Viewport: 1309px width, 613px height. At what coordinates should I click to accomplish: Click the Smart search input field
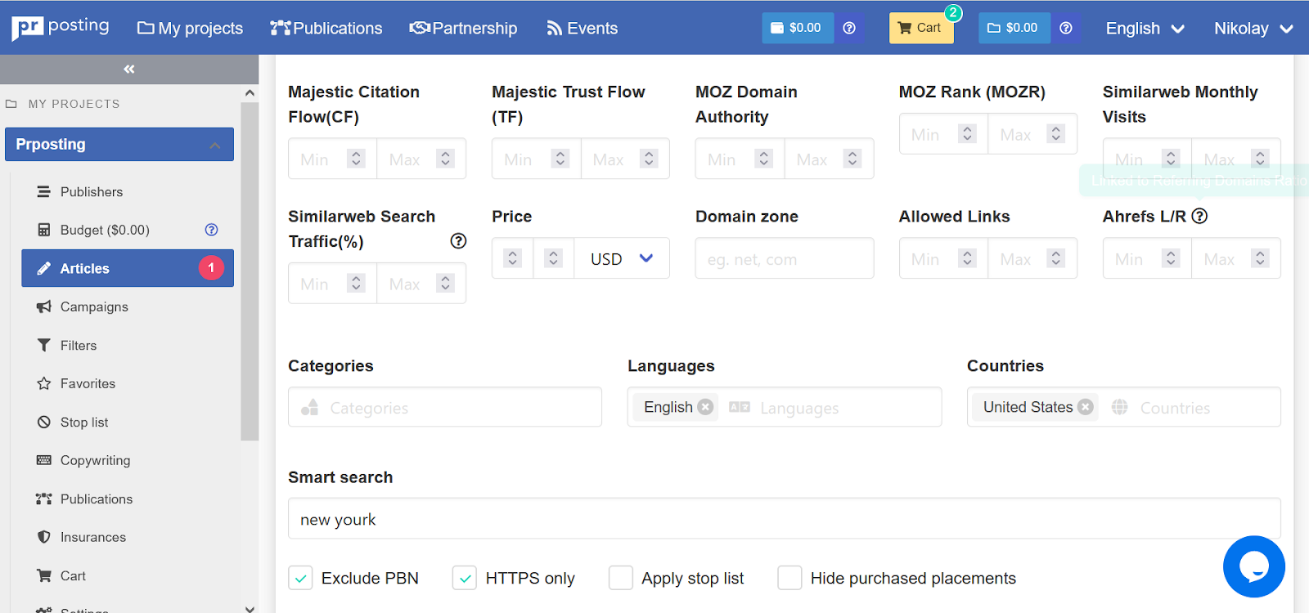tap(785, 519)
